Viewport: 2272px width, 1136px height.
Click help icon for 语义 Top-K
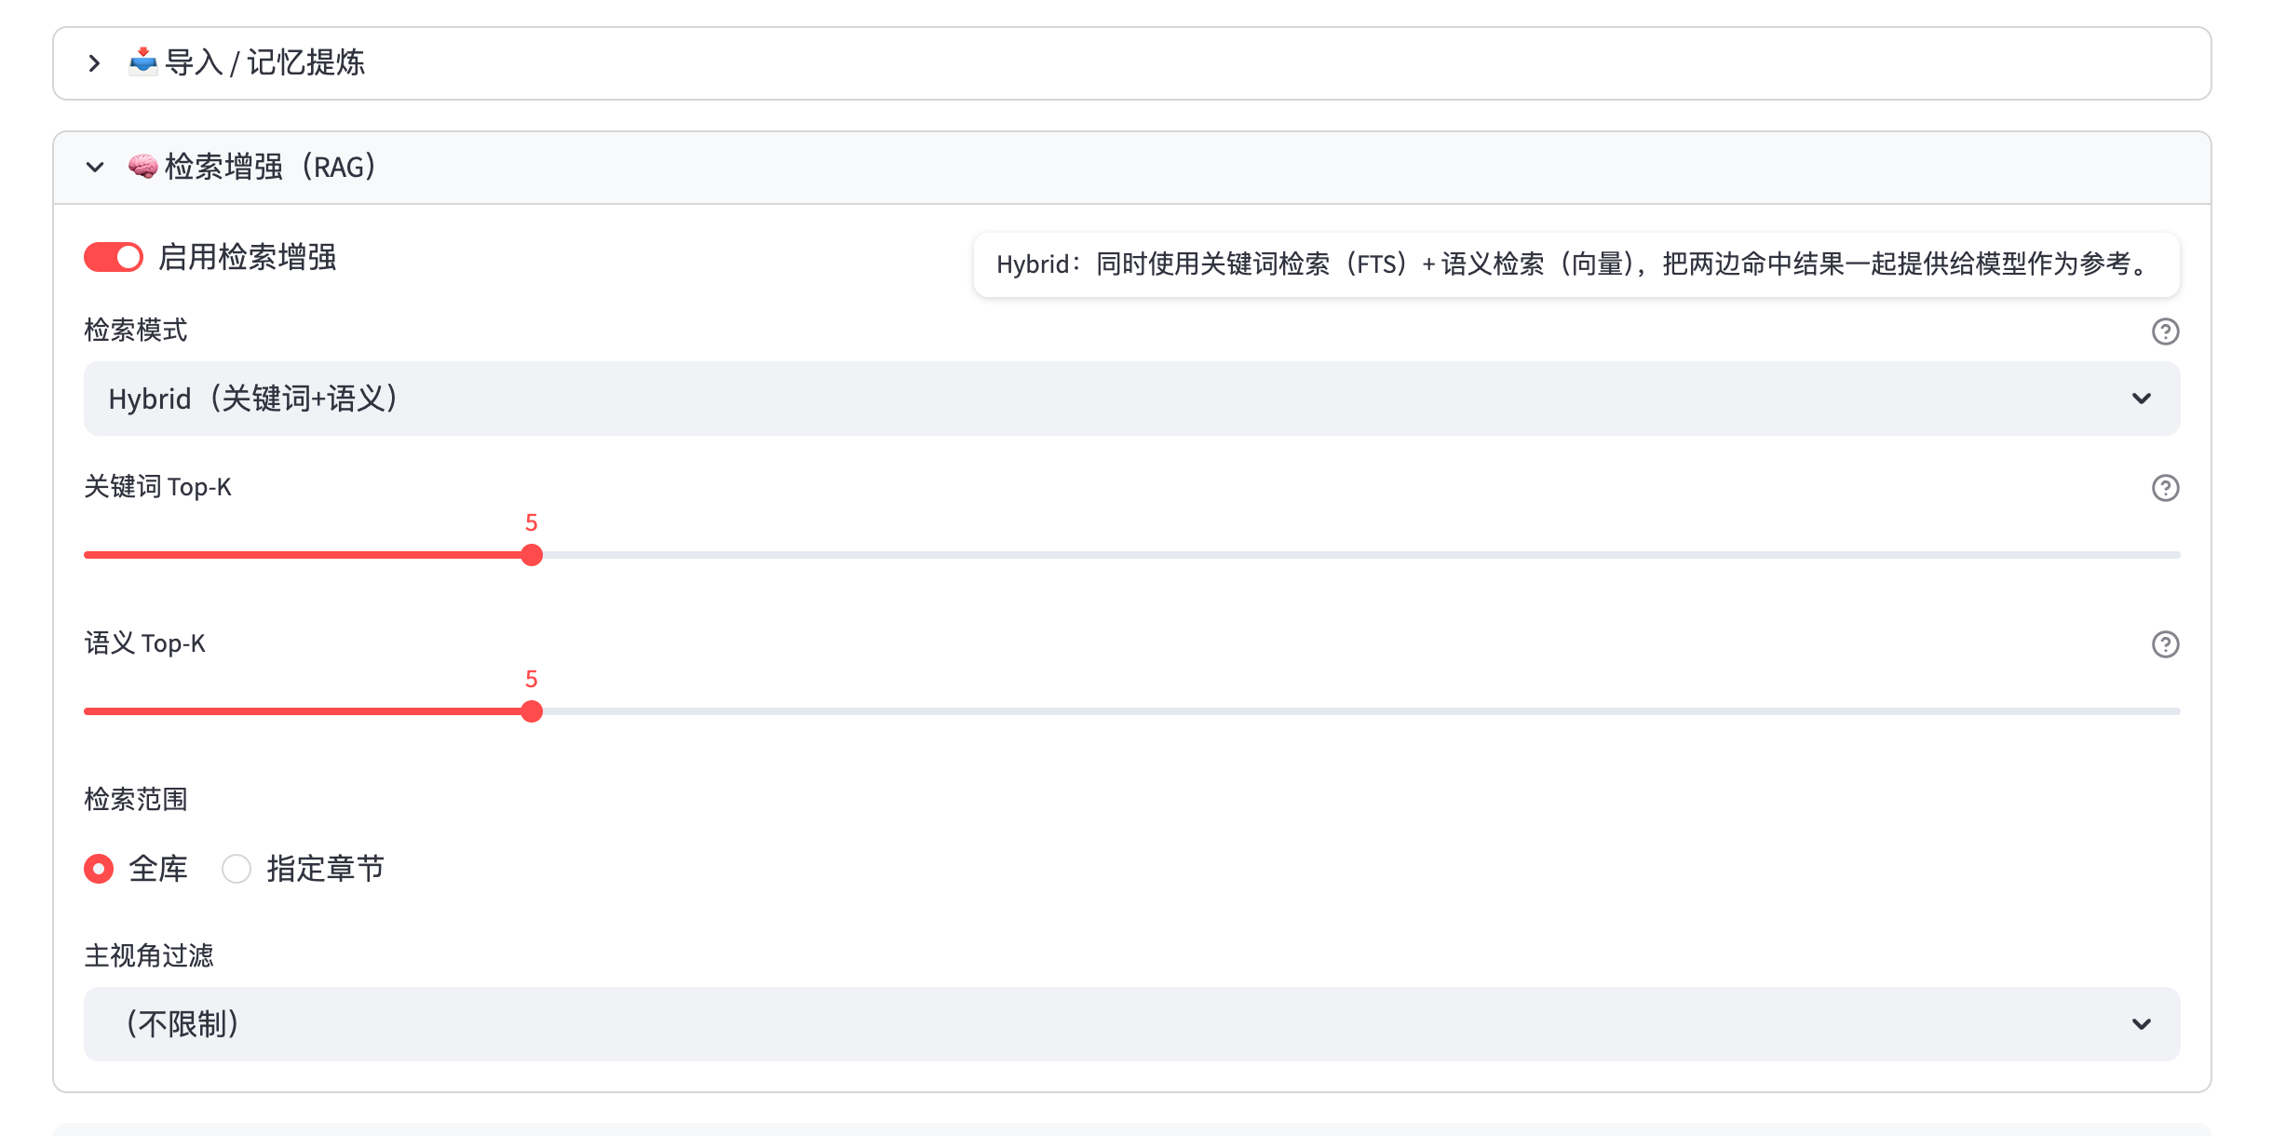pyautogui.click(x=2165, y=644)
